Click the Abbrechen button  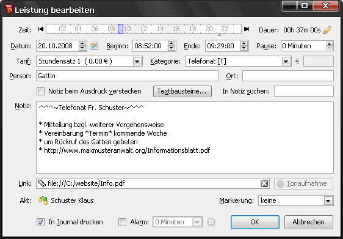click(x=309, y=222)
